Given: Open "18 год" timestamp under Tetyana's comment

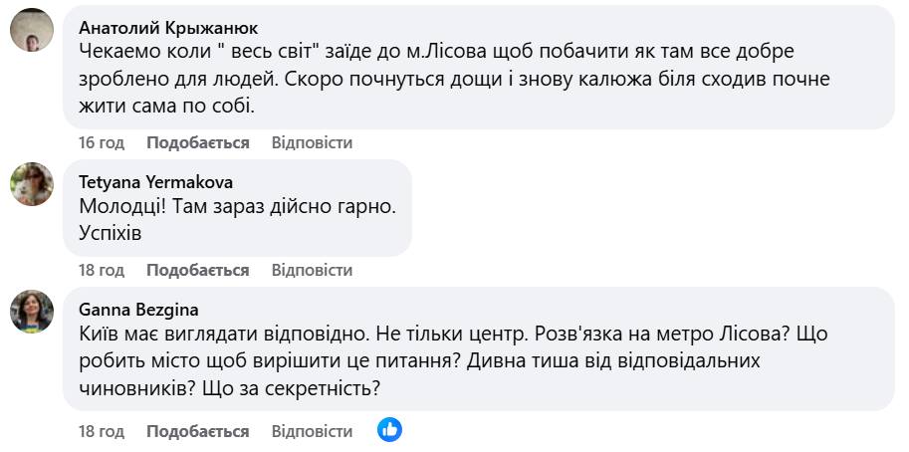Looking at the screenshot, I should tap(101, 270).
